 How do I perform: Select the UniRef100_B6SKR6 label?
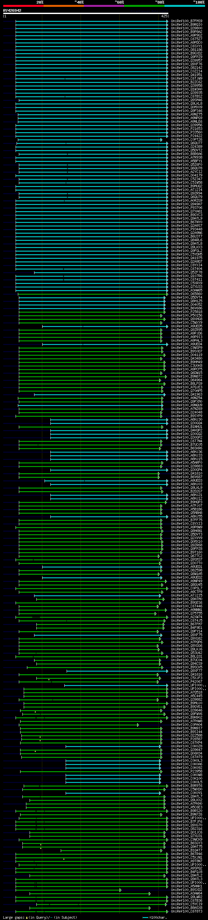187,448
